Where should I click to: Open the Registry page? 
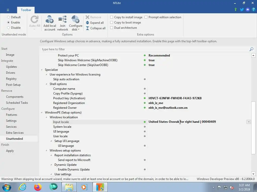click(x=11, y=79)
